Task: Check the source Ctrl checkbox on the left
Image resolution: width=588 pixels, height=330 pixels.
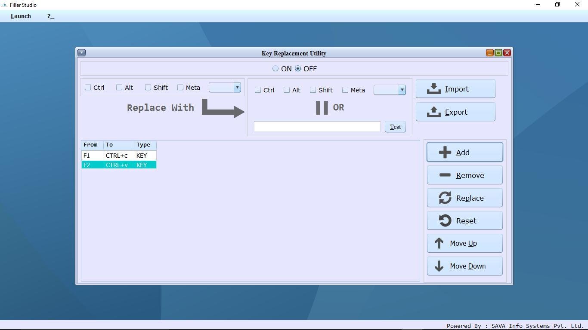Action: click(88, 87)
